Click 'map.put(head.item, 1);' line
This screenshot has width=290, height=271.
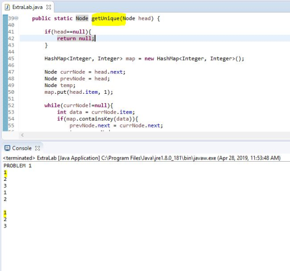79,92
